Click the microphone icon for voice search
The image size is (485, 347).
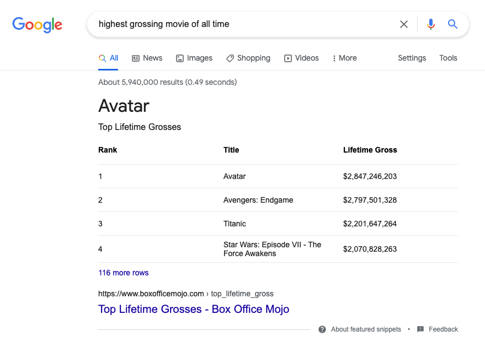[430, 24]
